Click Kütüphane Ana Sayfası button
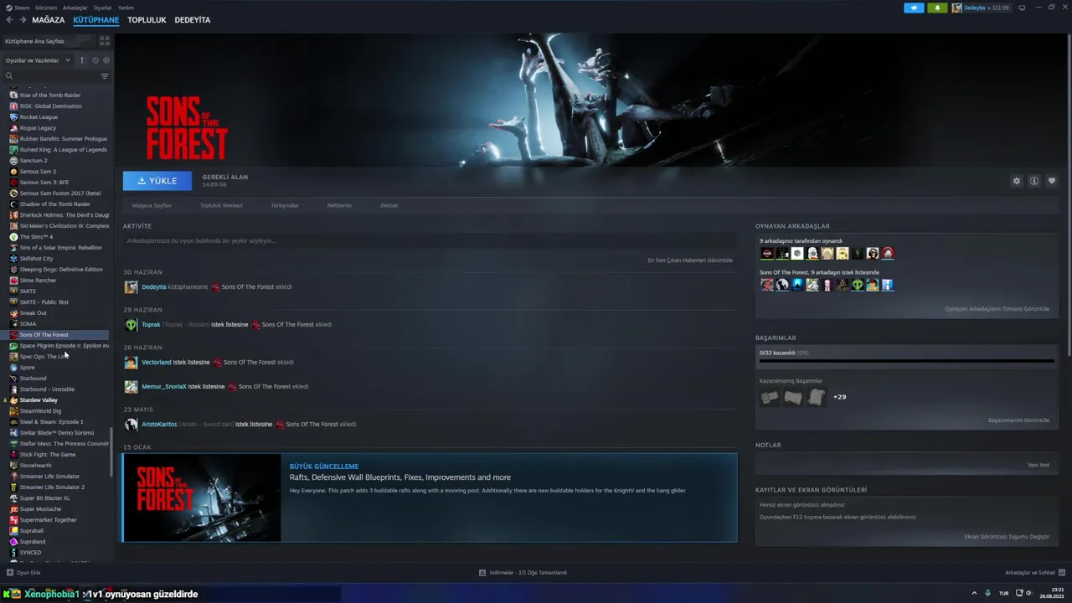 pos(49,40)
